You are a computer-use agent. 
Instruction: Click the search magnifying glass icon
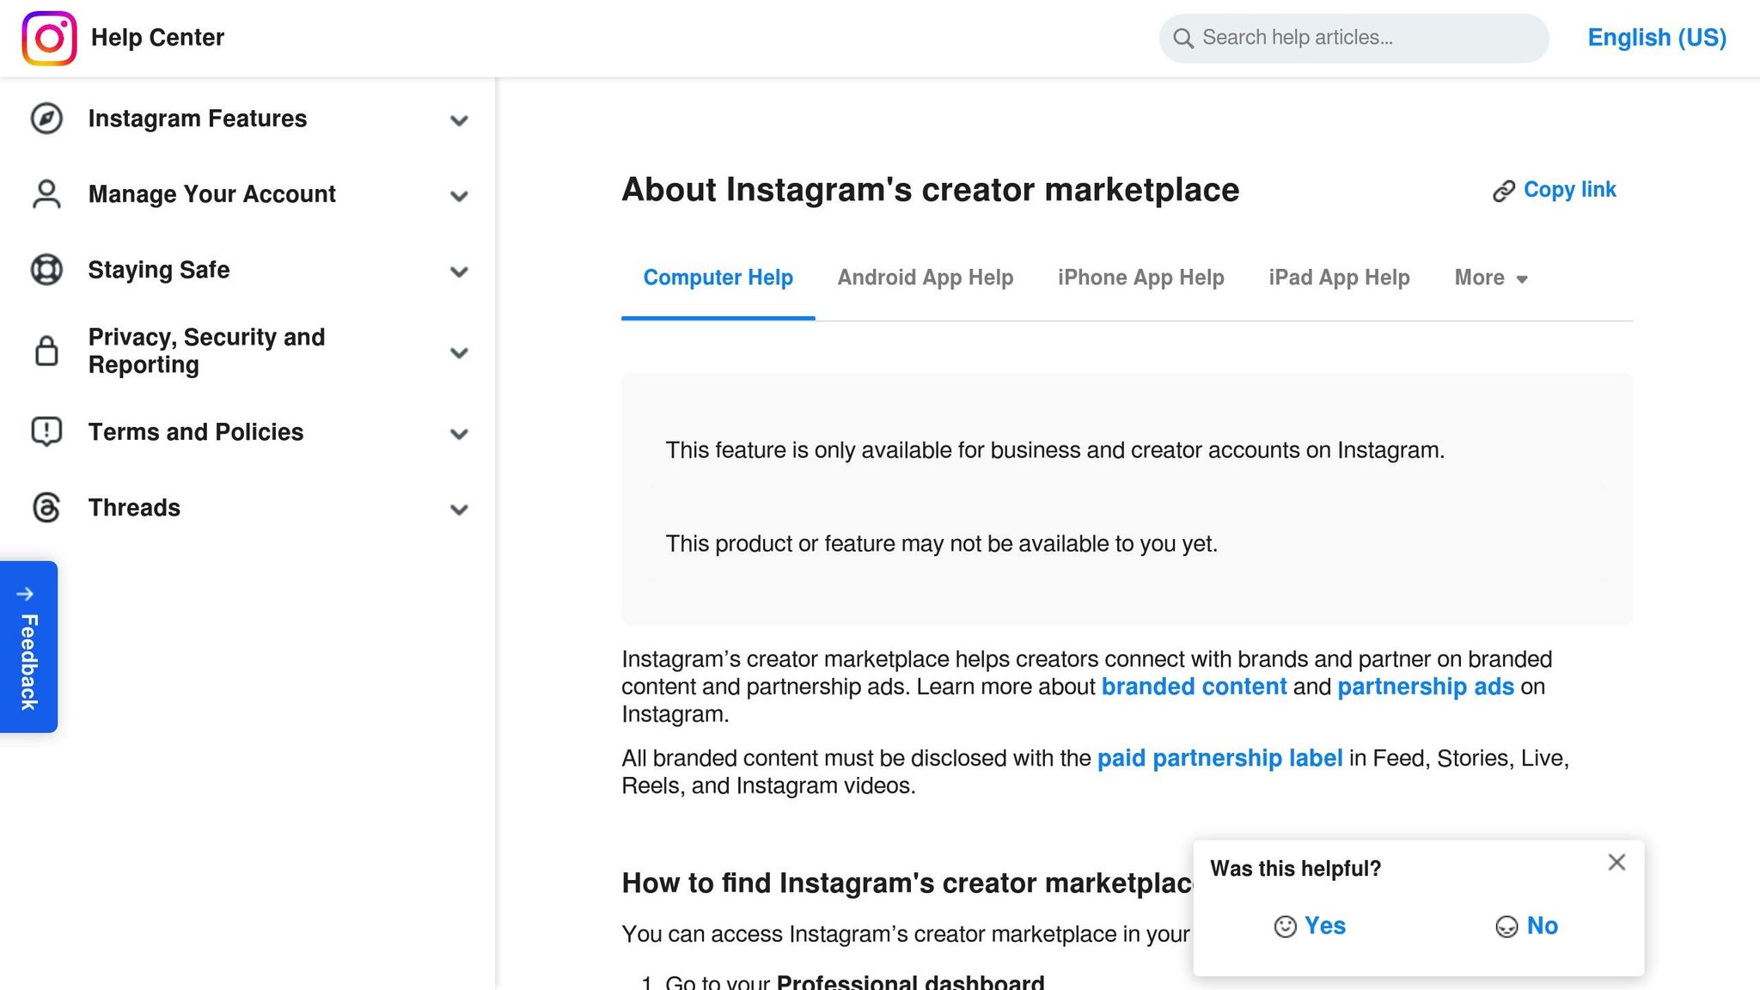click(x=1183, y=39)
